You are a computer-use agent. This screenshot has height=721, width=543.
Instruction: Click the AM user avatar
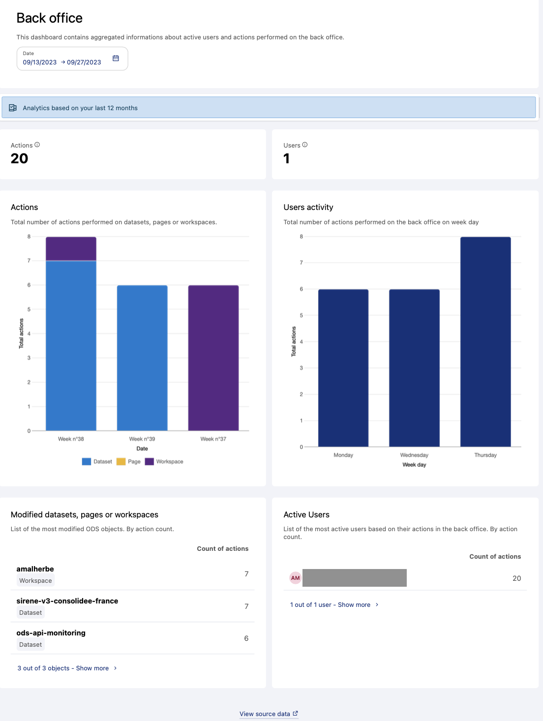click(x=295, y=578)
